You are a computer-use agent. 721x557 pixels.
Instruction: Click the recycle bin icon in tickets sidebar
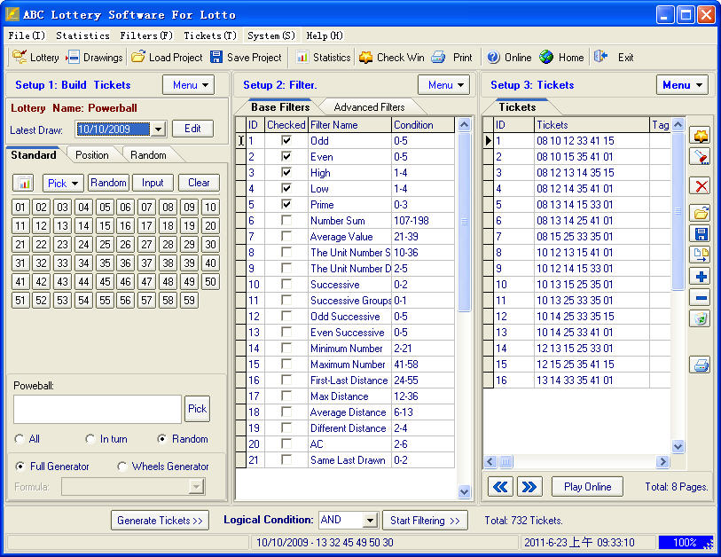tap(701, 318)
